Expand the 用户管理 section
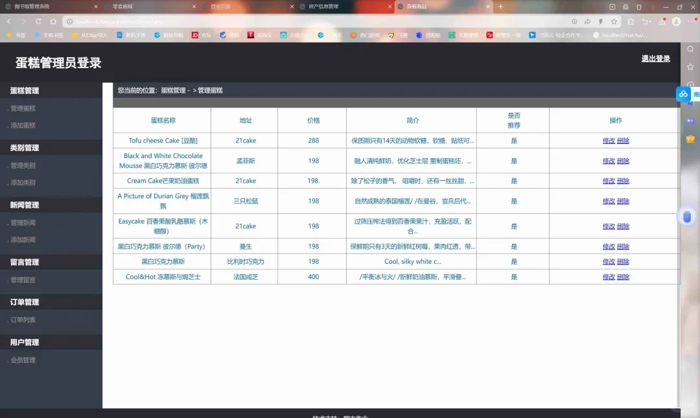Screen dimensions: 700x418 pos(24,342)
